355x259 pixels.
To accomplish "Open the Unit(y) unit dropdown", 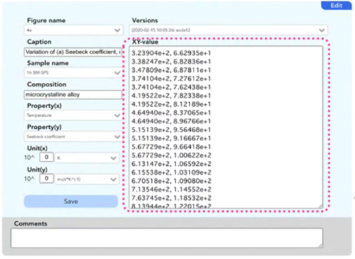I will click(87, 180).
